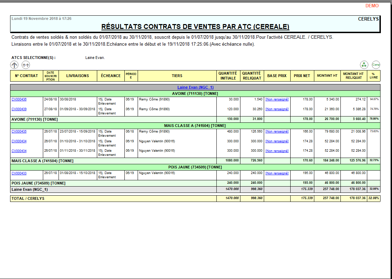Click [Non renseigné] on the CV000433 row
Screen dimensions: 392x279
tap(277, 173)
